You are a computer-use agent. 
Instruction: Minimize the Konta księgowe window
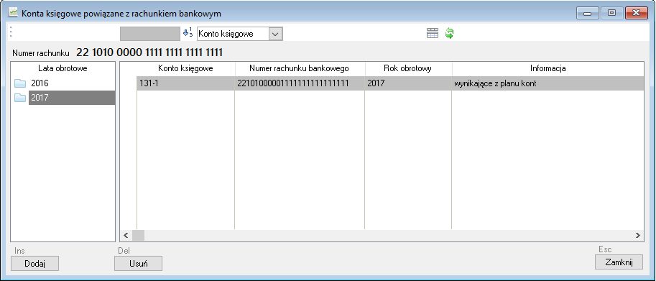(x=588, y=14)
